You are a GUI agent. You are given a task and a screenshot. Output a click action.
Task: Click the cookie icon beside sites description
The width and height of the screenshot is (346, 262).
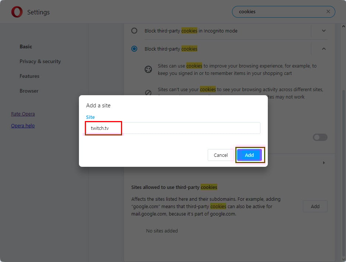(148, 69)
